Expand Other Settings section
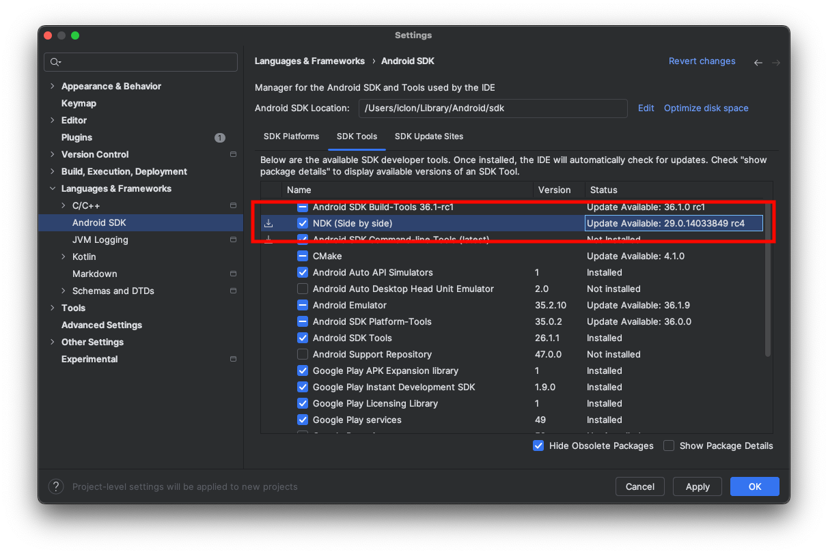 pyautogui.click(x=53, y=342)
